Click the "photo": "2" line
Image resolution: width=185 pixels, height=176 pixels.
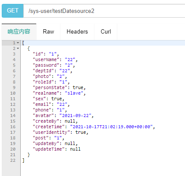click(x=50, y=76)
